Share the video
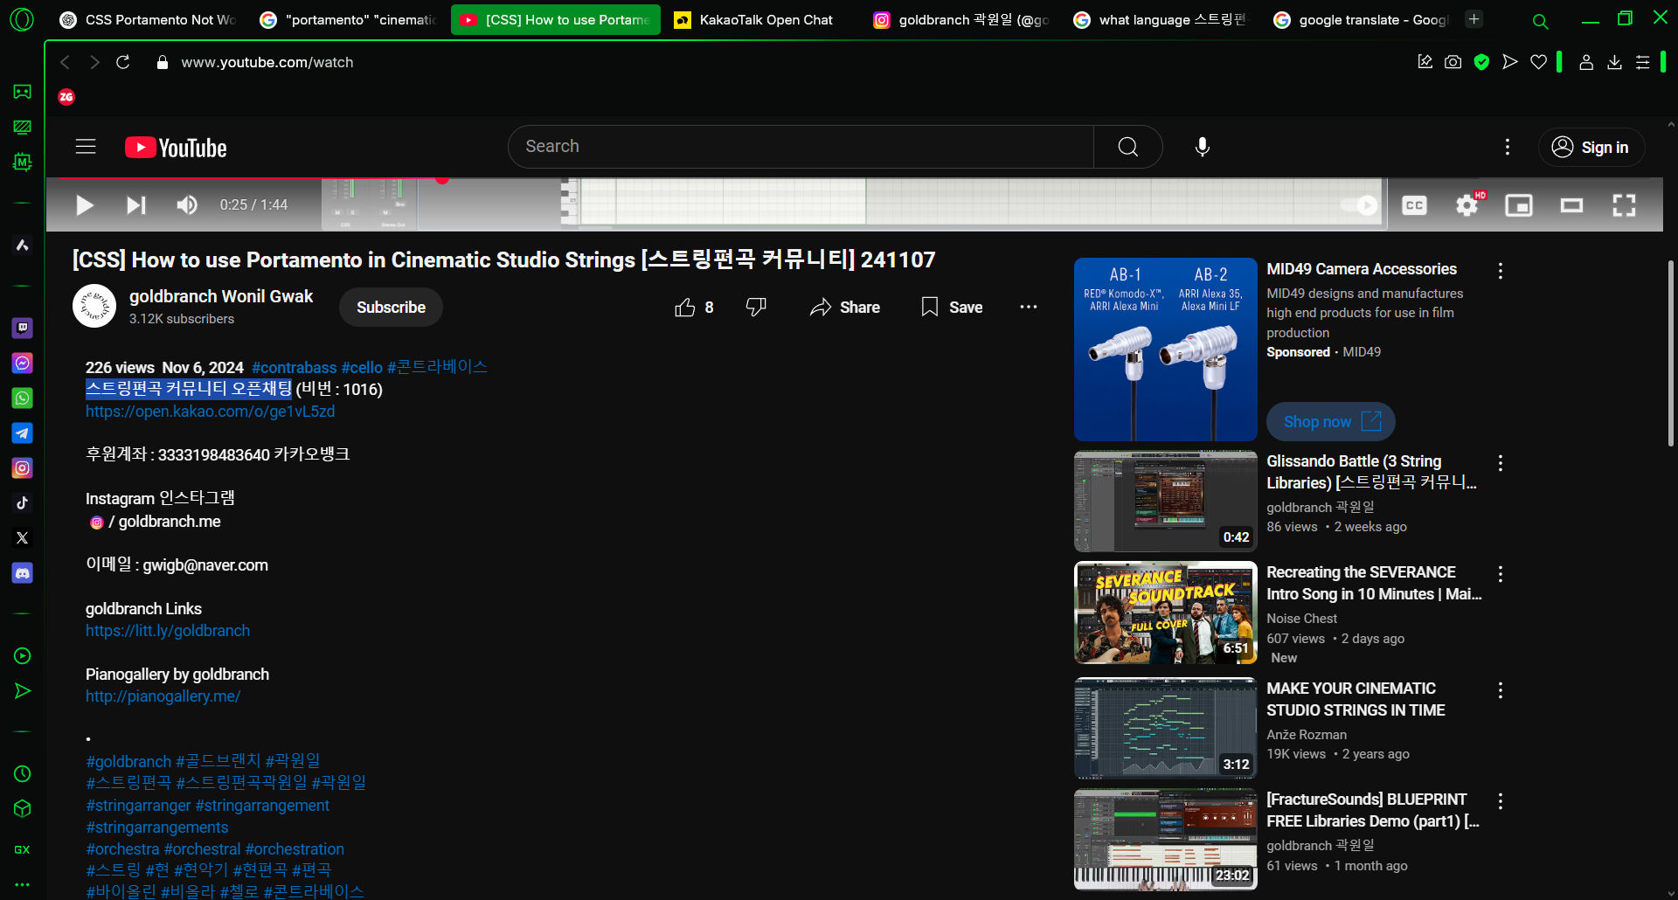Screen dimensions: 1678x900 (x=844, y=308)
